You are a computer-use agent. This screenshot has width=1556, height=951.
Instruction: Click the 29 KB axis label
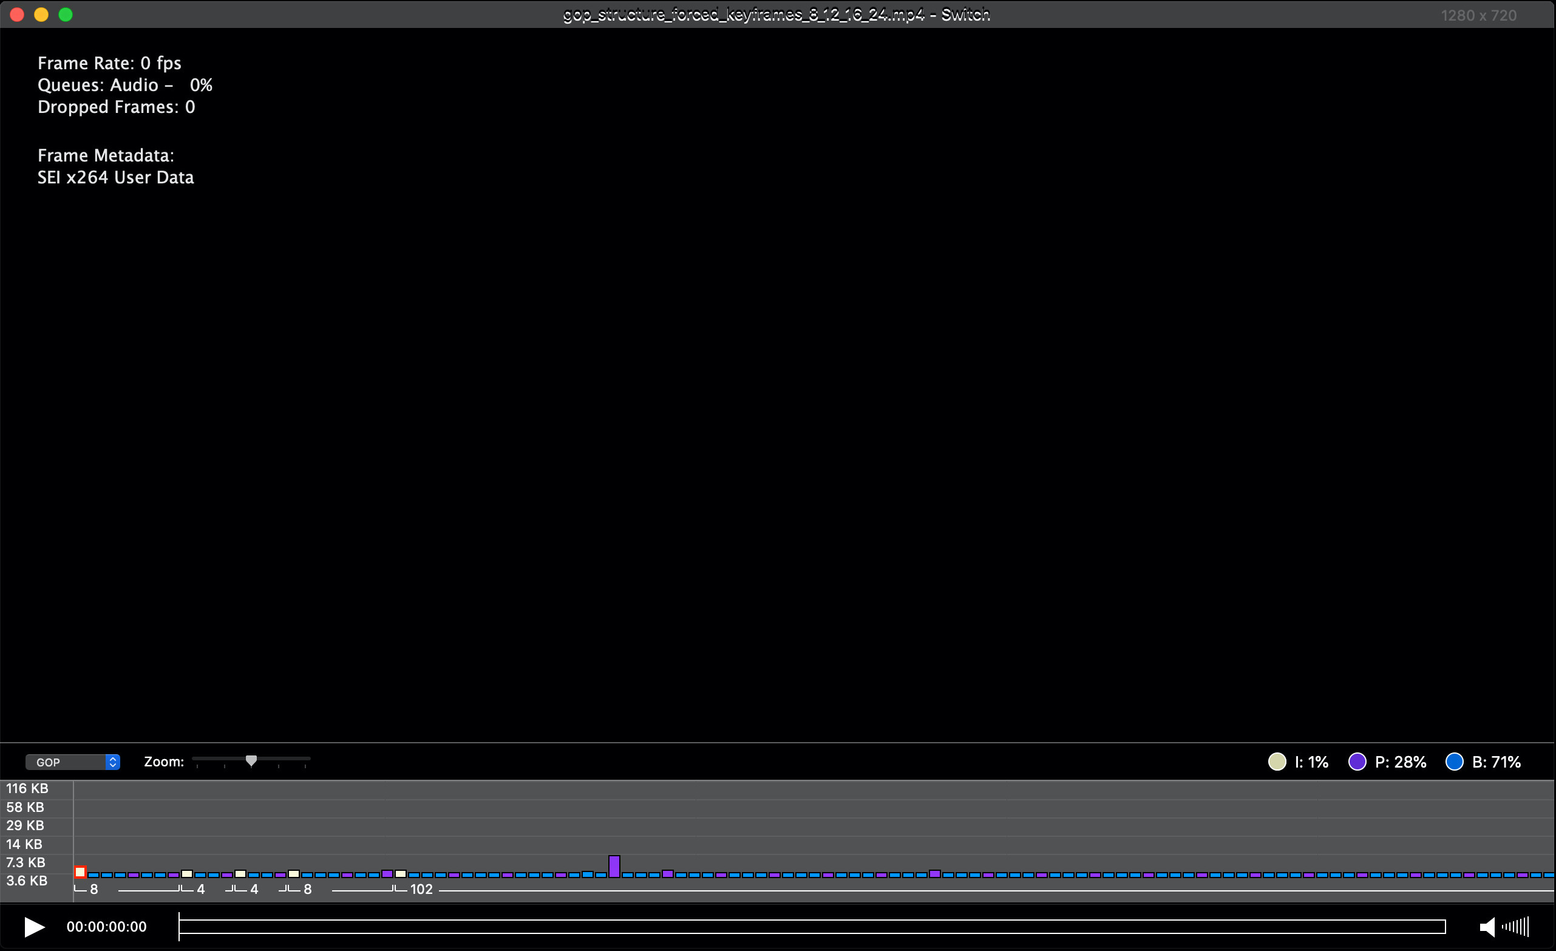click(25, 825)
